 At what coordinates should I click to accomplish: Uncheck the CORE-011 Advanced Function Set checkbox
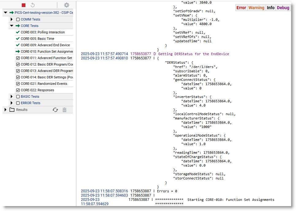click(18, 58)
